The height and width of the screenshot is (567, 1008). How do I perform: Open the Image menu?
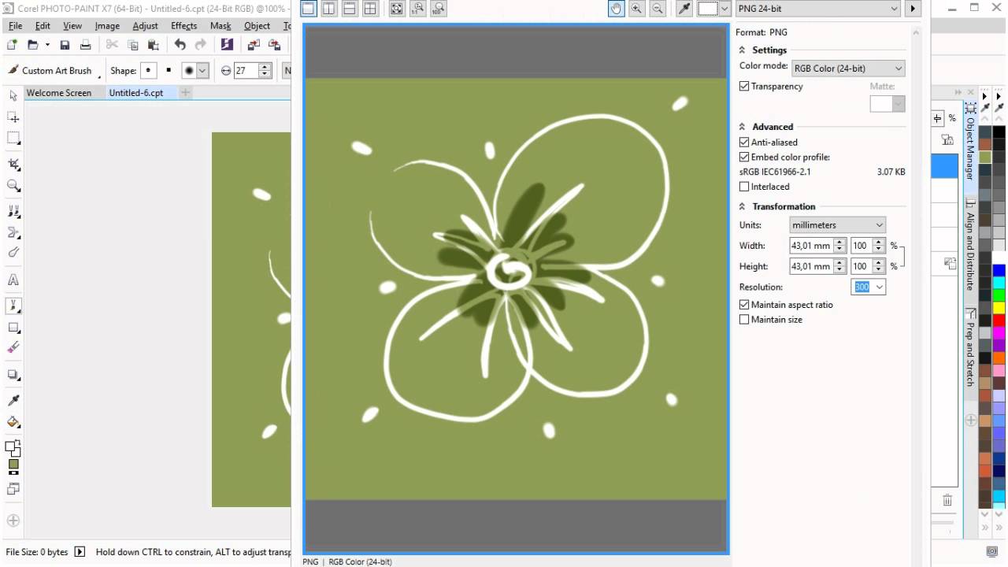coord(107,26)
